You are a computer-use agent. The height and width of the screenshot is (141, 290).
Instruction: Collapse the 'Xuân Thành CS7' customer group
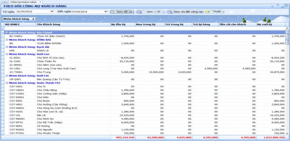pos(7,83)
